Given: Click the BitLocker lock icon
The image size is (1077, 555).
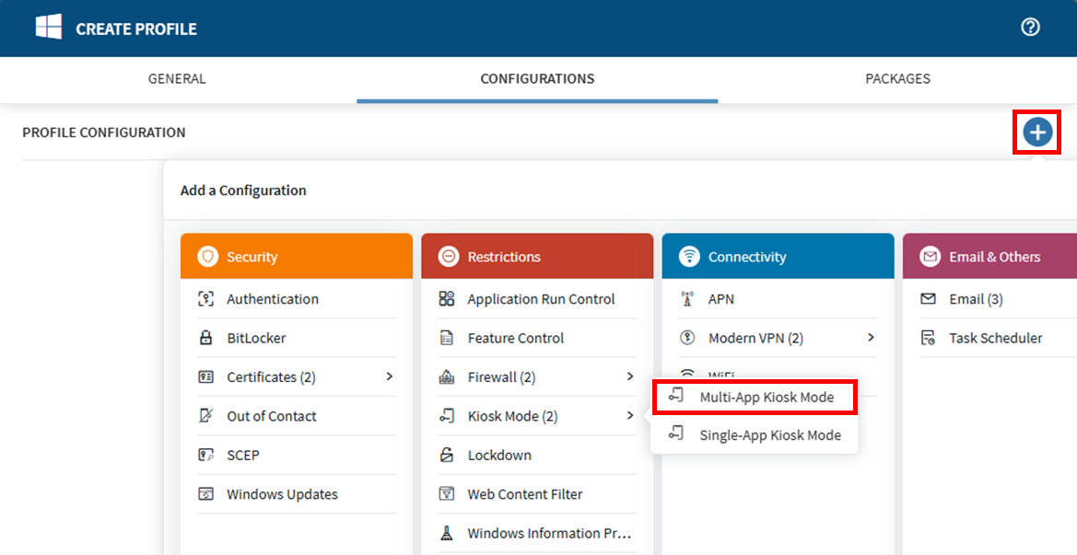Looking at the screenshot, I should [206, 338].
